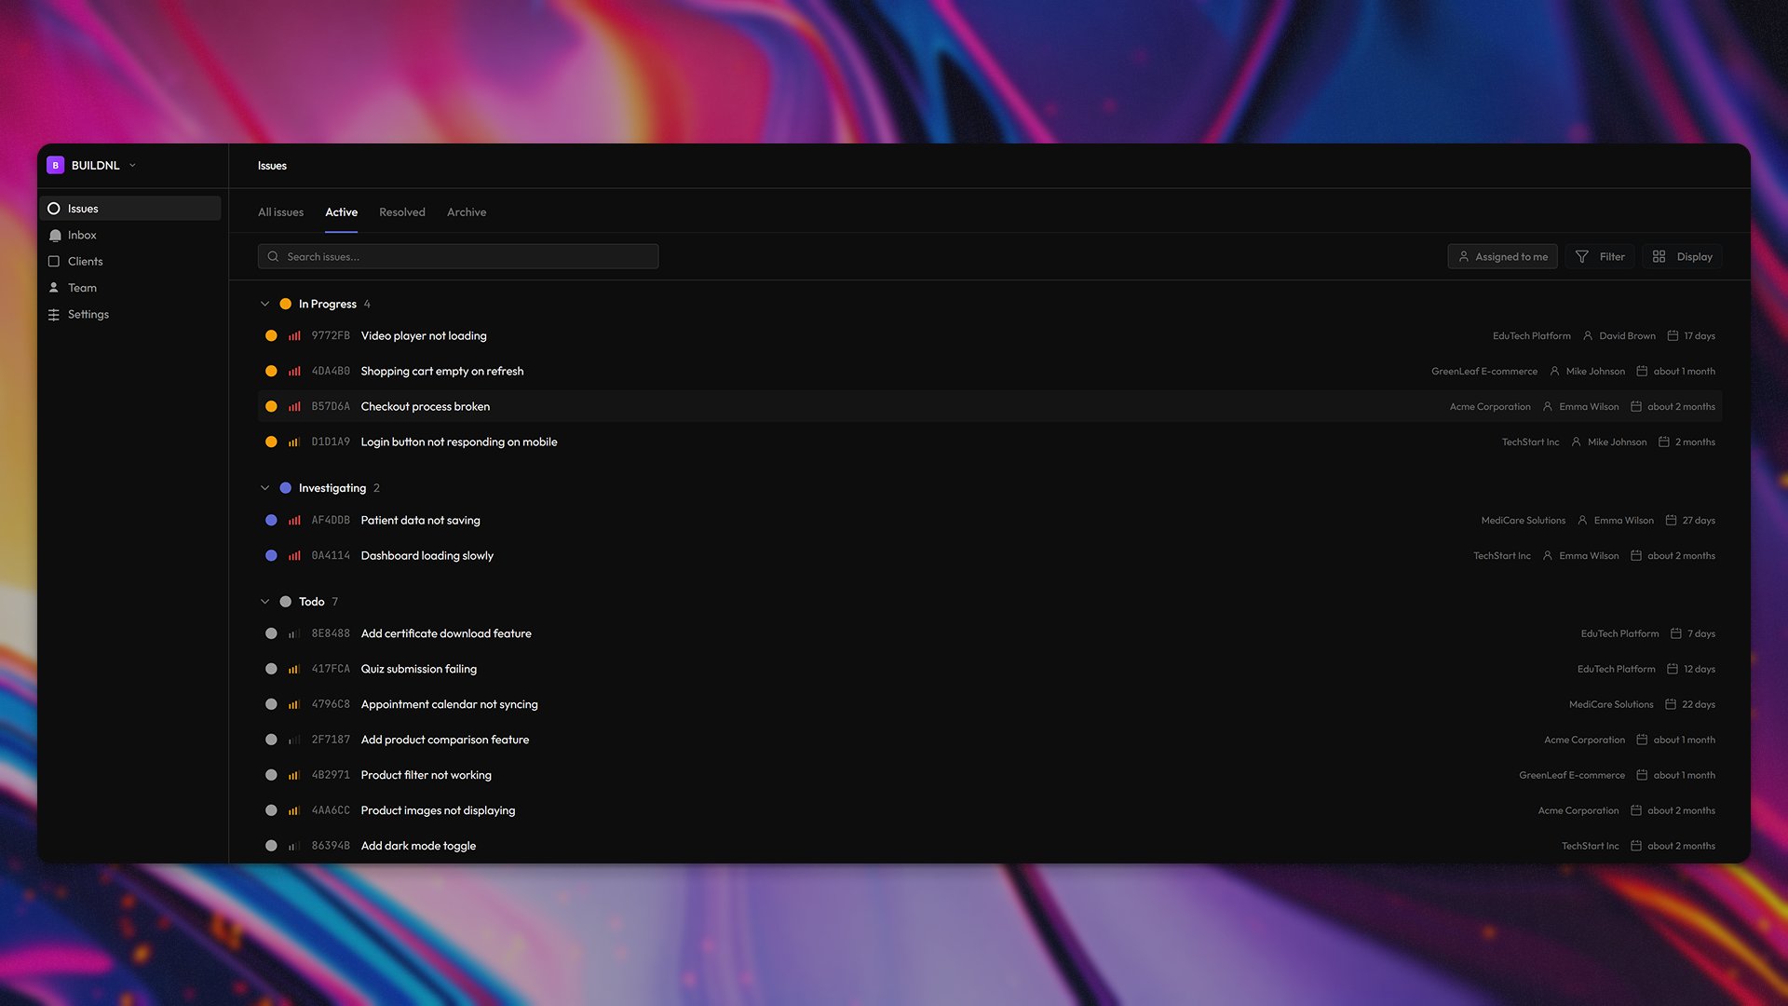1788x1006 pixels.
Task: Toggle the Assigned to me filter
Action: coord(1502,256)
